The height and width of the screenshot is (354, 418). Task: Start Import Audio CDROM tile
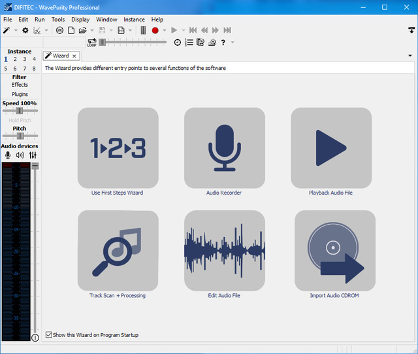[334, 250]
